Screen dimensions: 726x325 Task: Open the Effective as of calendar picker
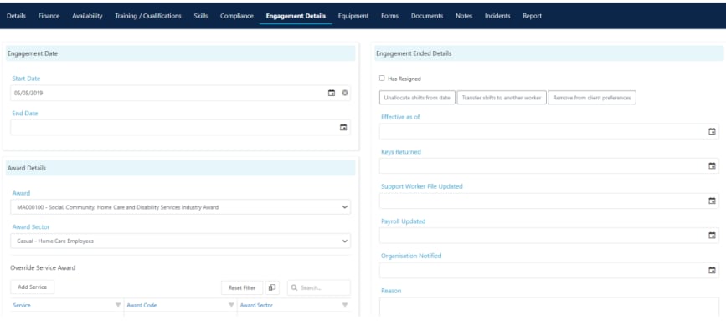pyautogui.click(x=712, y=131)
